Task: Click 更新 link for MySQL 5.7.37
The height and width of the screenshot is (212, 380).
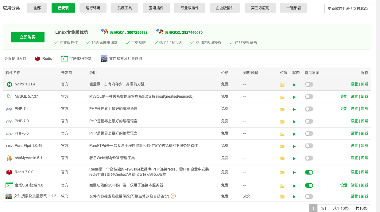Action: pos(344,96)
